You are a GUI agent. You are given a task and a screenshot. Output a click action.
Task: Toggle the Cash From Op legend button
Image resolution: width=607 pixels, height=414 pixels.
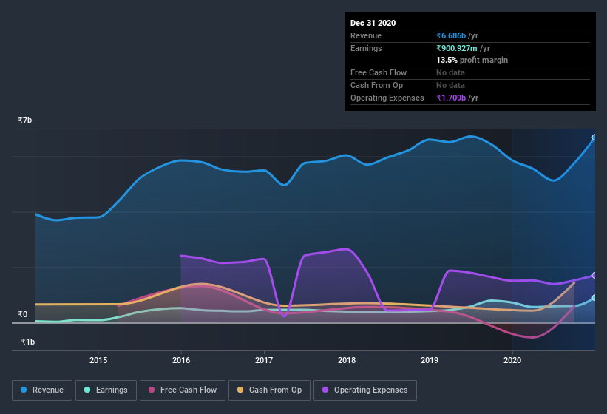point(269,390)
